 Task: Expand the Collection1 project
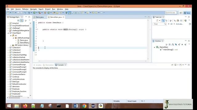coord(8,48)
